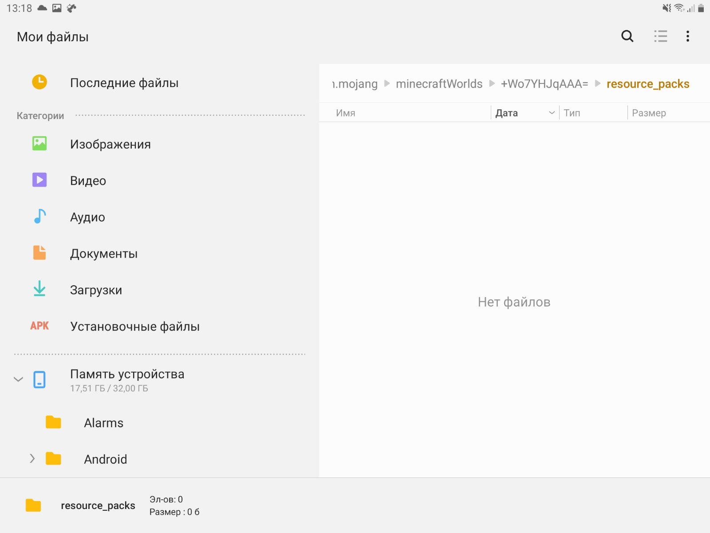Open the Documents category
The image size is (710, 533).
104,254
